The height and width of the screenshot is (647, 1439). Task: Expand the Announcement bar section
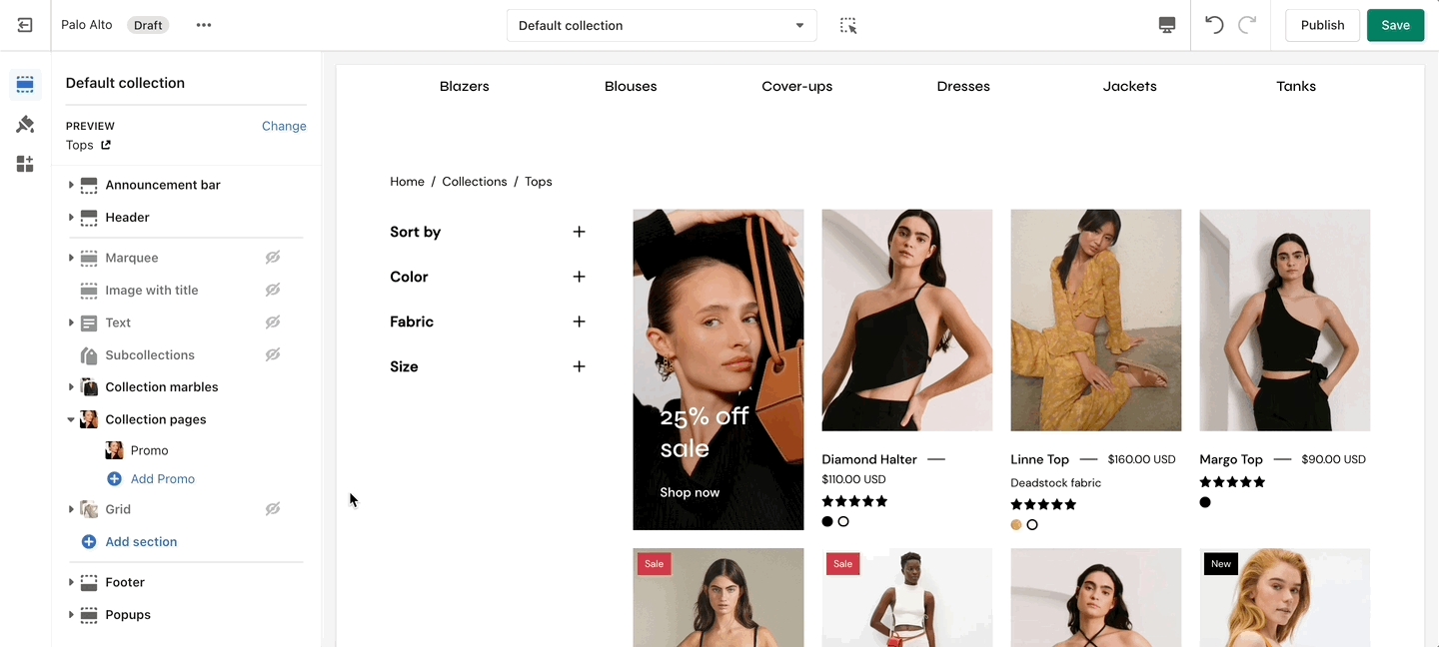click(71, 185)
